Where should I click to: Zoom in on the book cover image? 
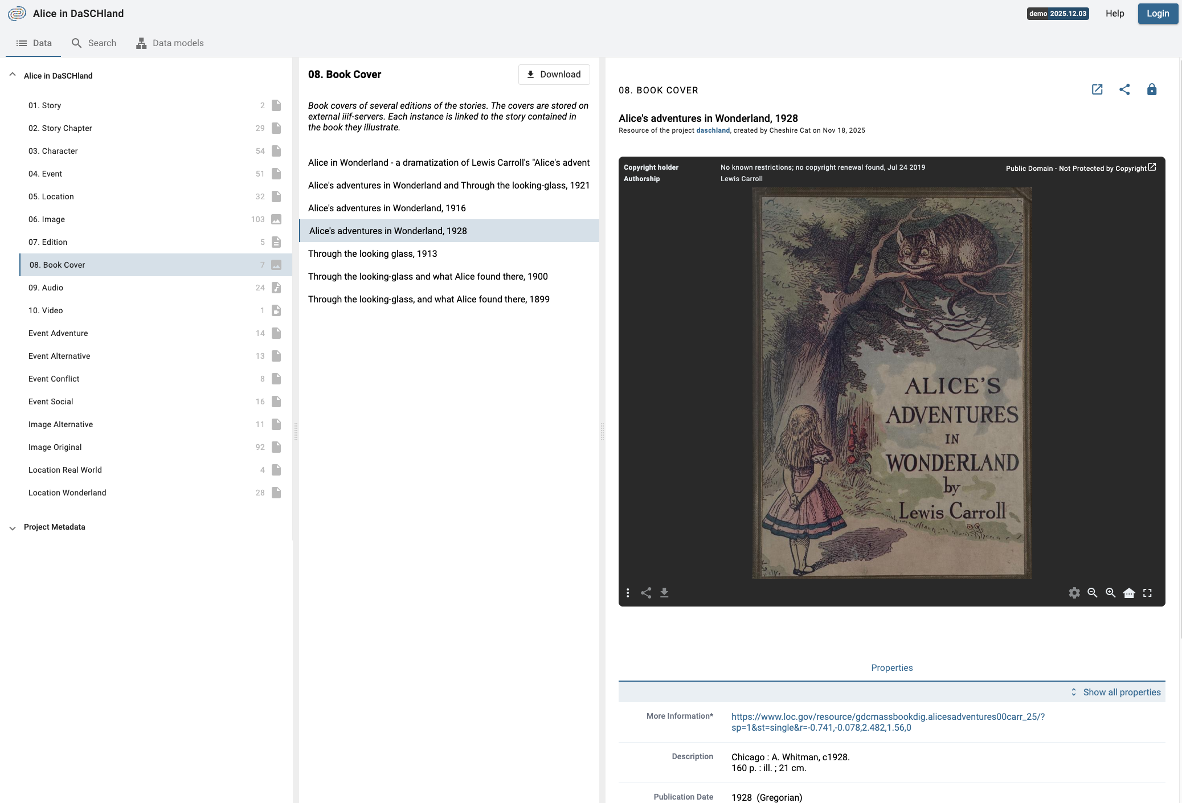(x=1111, y=593)
